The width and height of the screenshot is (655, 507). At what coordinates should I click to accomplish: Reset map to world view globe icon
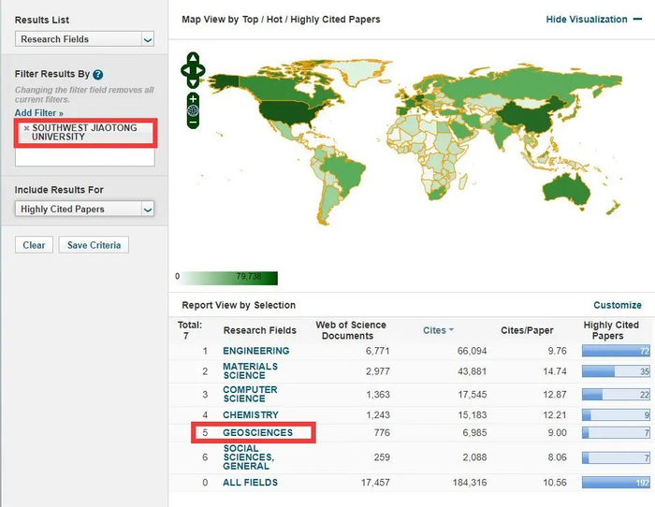coord(193,110)
